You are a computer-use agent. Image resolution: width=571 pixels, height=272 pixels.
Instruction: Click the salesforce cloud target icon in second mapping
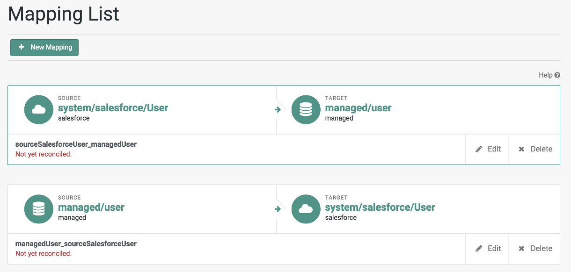pos(306,209)
